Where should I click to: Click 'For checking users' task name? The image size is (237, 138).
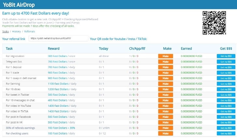tap(17, 133)
